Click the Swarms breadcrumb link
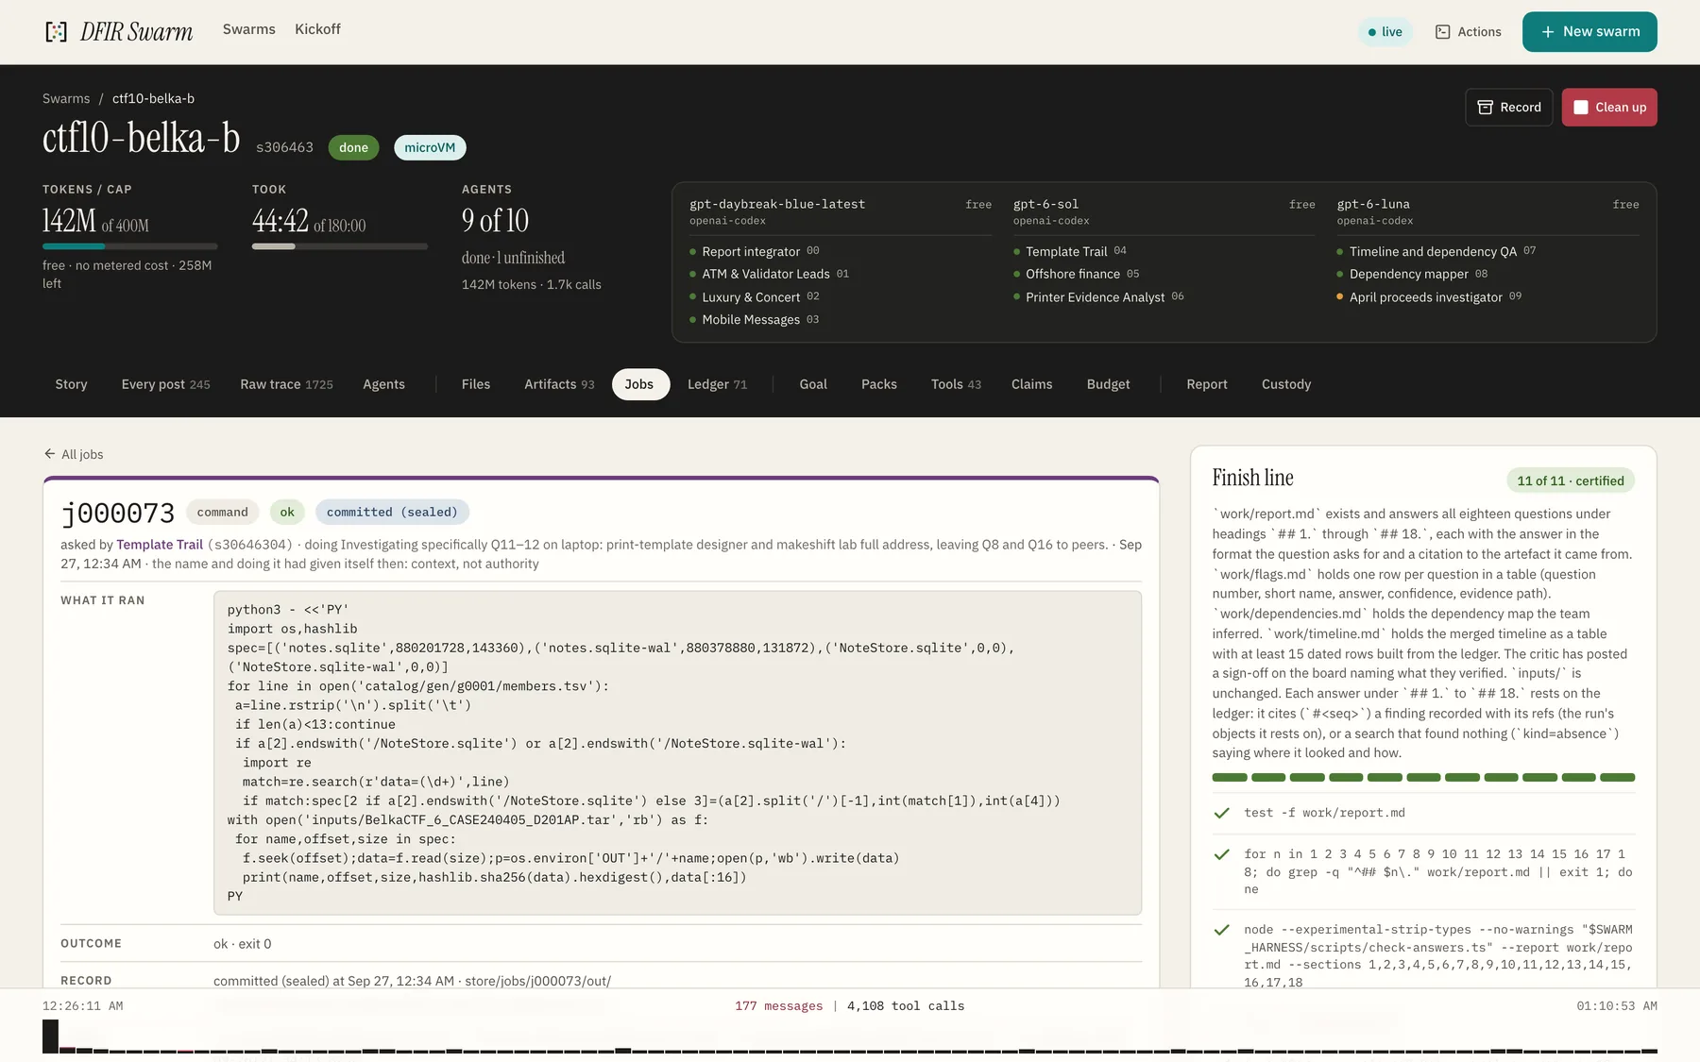This screenshot has width=1700, height=1062. tap(66, 98)
